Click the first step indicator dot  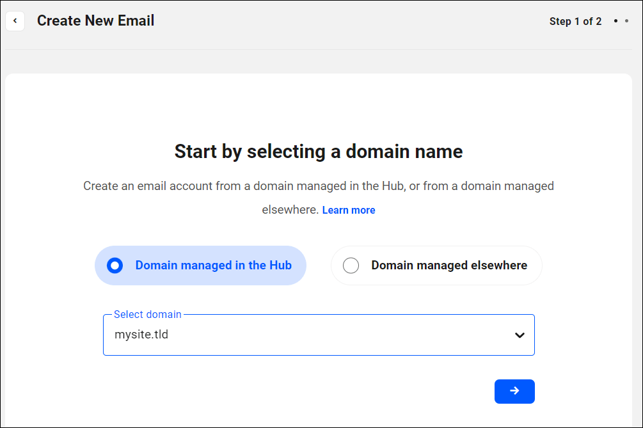pos(615,21)
